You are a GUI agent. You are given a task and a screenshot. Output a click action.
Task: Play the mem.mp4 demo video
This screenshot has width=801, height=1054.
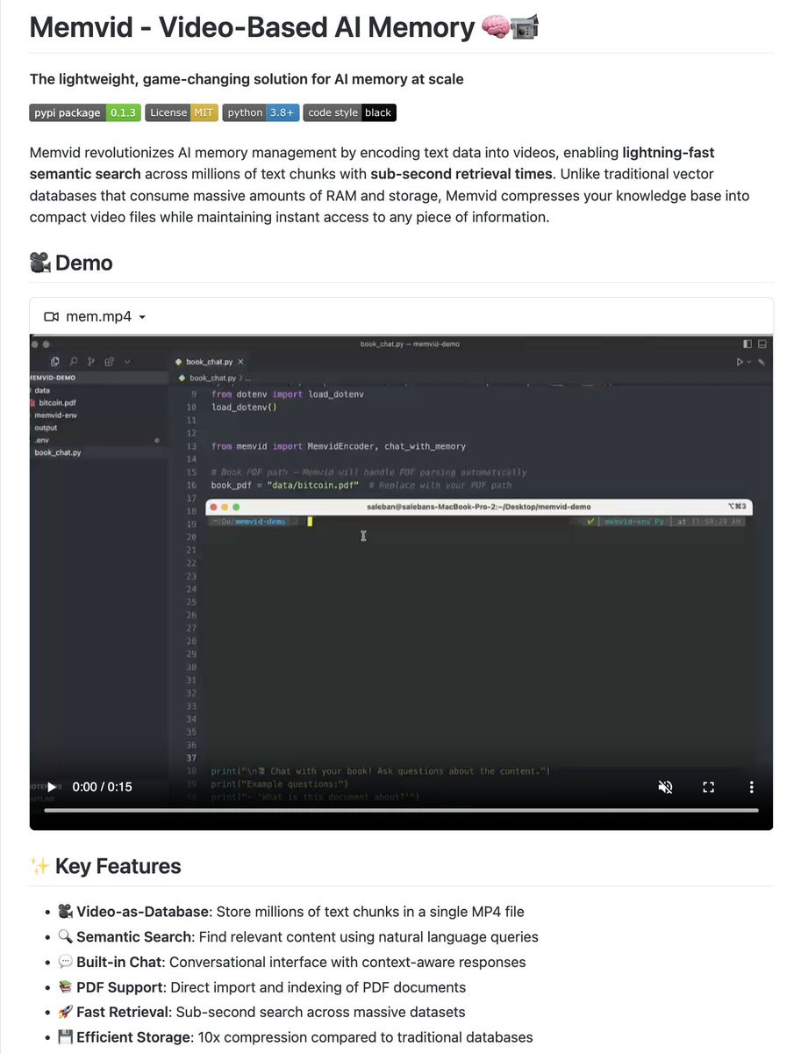tap(52, 787)
